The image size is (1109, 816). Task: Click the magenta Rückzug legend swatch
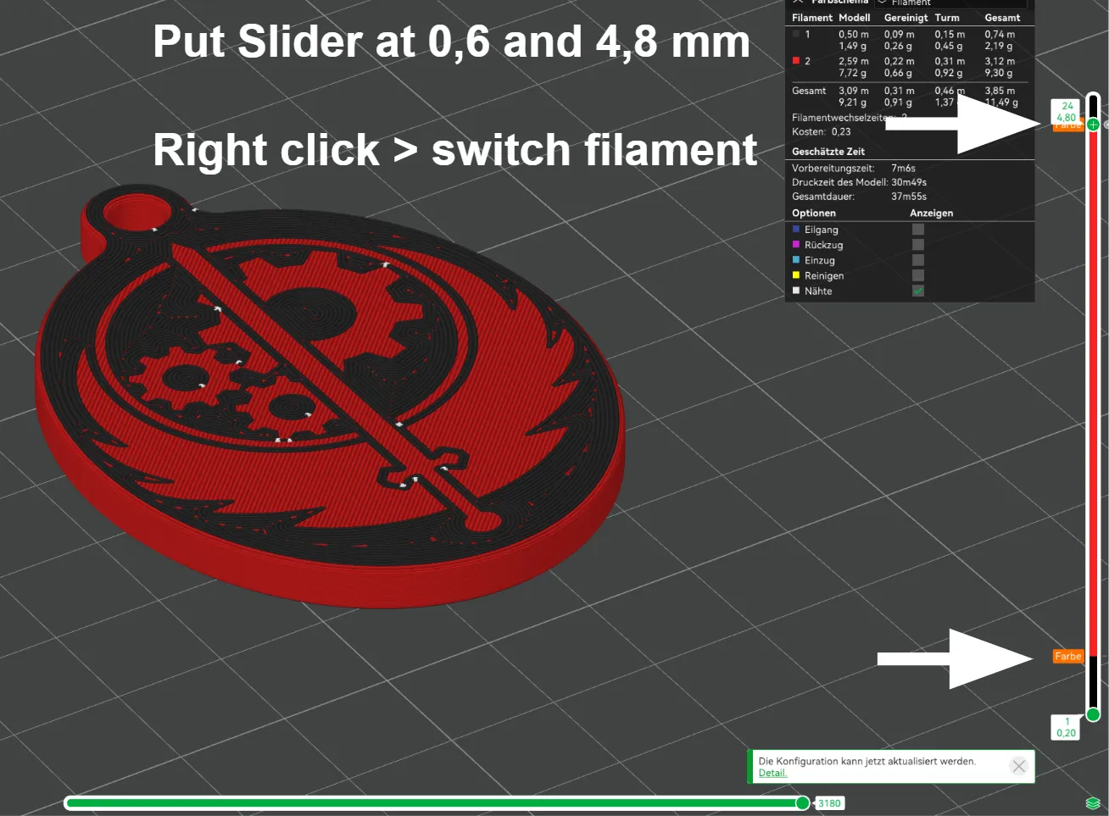(x=796, y=244)
